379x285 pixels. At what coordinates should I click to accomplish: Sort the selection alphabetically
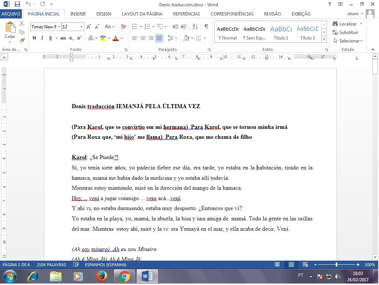tap(195, 27)
